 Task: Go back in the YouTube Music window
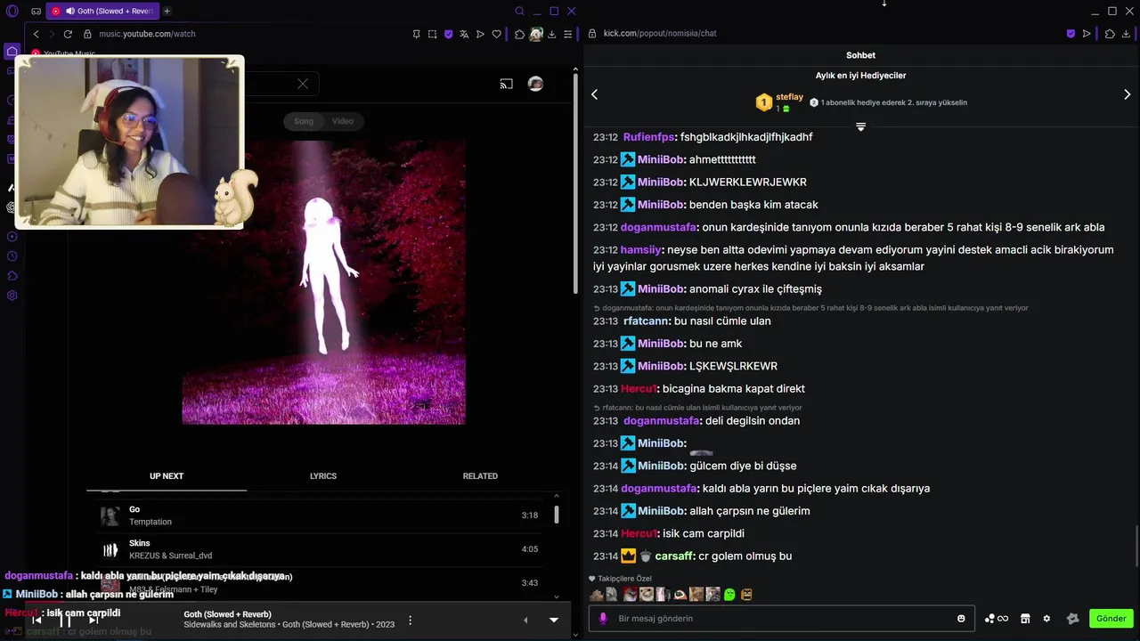(x=36, y=34)
